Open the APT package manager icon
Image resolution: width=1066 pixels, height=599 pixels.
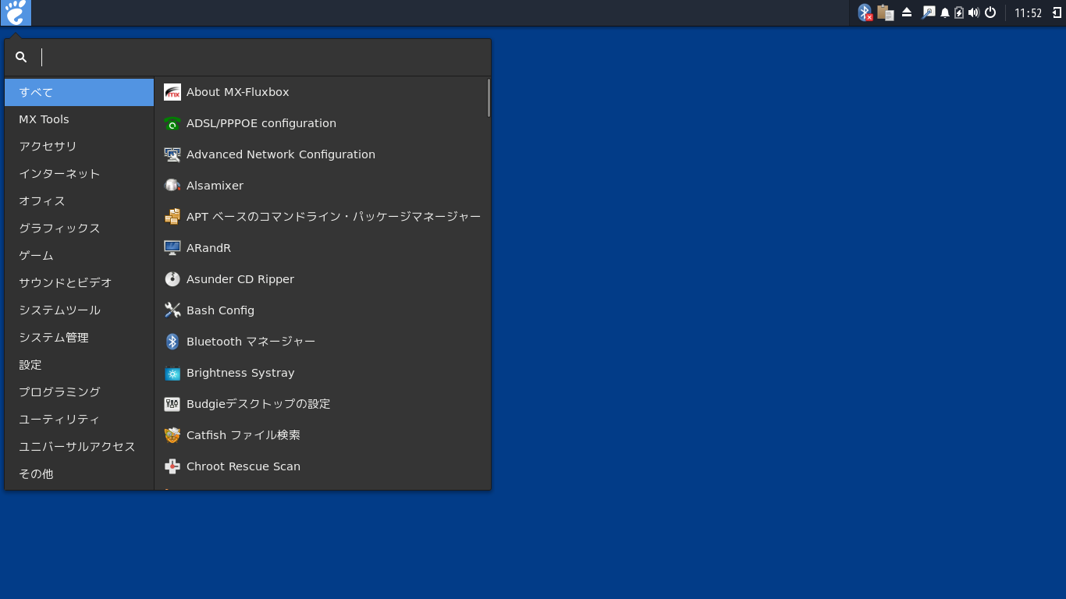[x=172, y=217]
